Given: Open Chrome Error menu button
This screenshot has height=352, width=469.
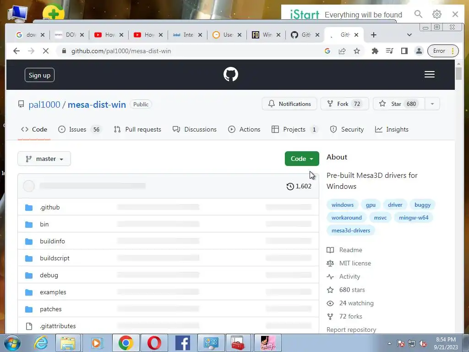Looking at the screenshot, I should (x=443, y=51).
